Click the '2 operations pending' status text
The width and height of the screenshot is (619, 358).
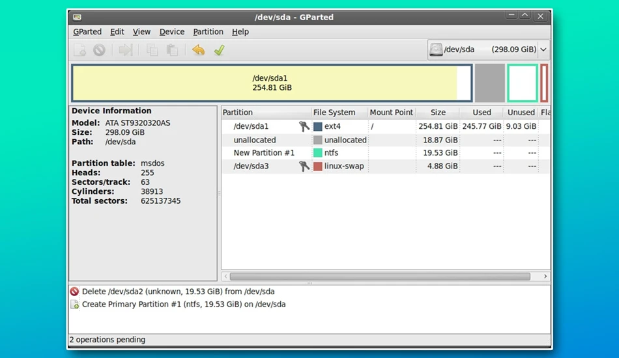(x=108, y=340)
